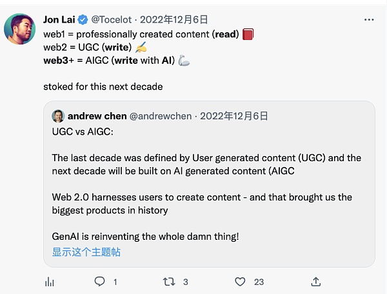This screenshot has width=387, height=294.
Task: Click the like count of 23
Action: pos(259,282)
